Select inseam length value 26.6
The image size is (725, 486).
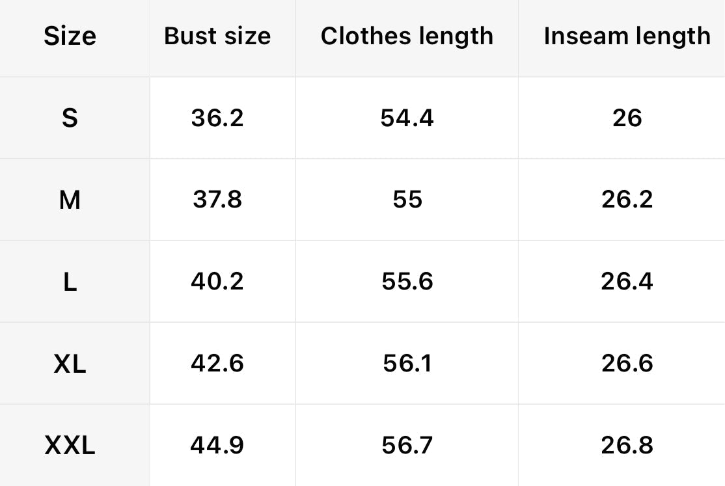tap(627, 364)
